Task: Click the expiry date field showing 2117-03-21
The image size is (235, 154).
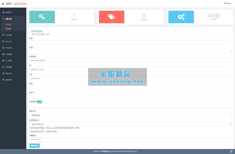Action: 130,140
